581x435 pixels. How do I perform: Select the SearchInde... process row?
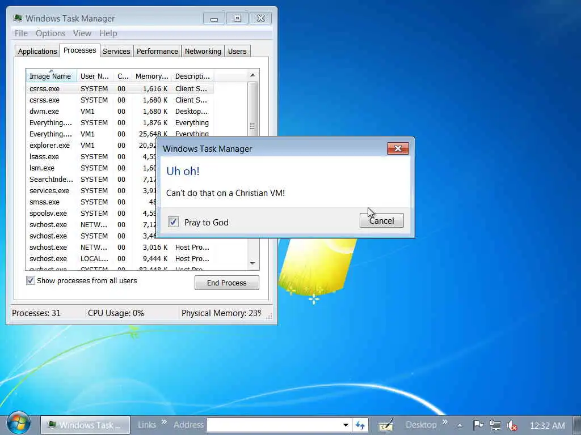91,180
